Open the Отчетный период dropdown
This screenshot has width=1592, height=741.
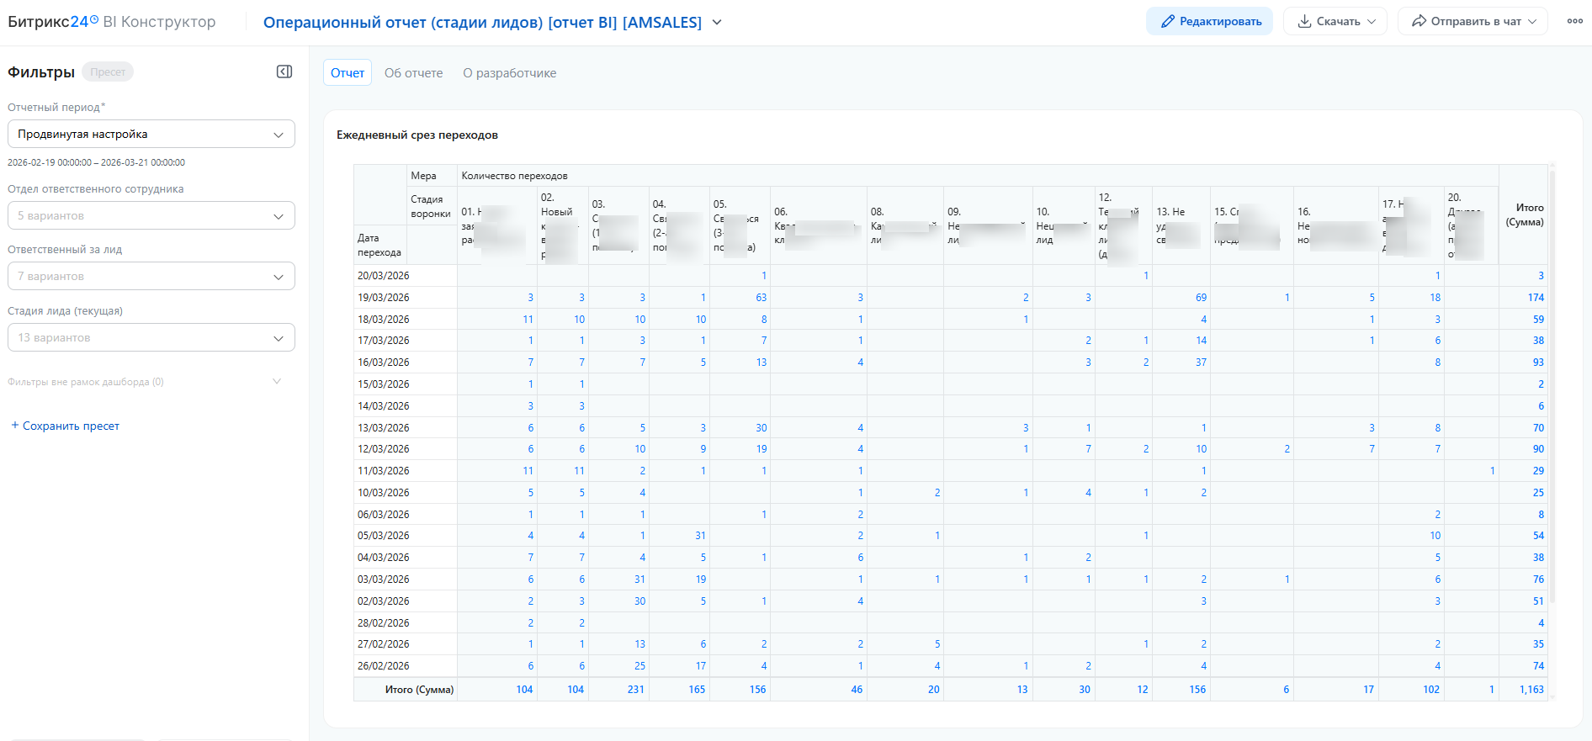[x=151, y=134]
